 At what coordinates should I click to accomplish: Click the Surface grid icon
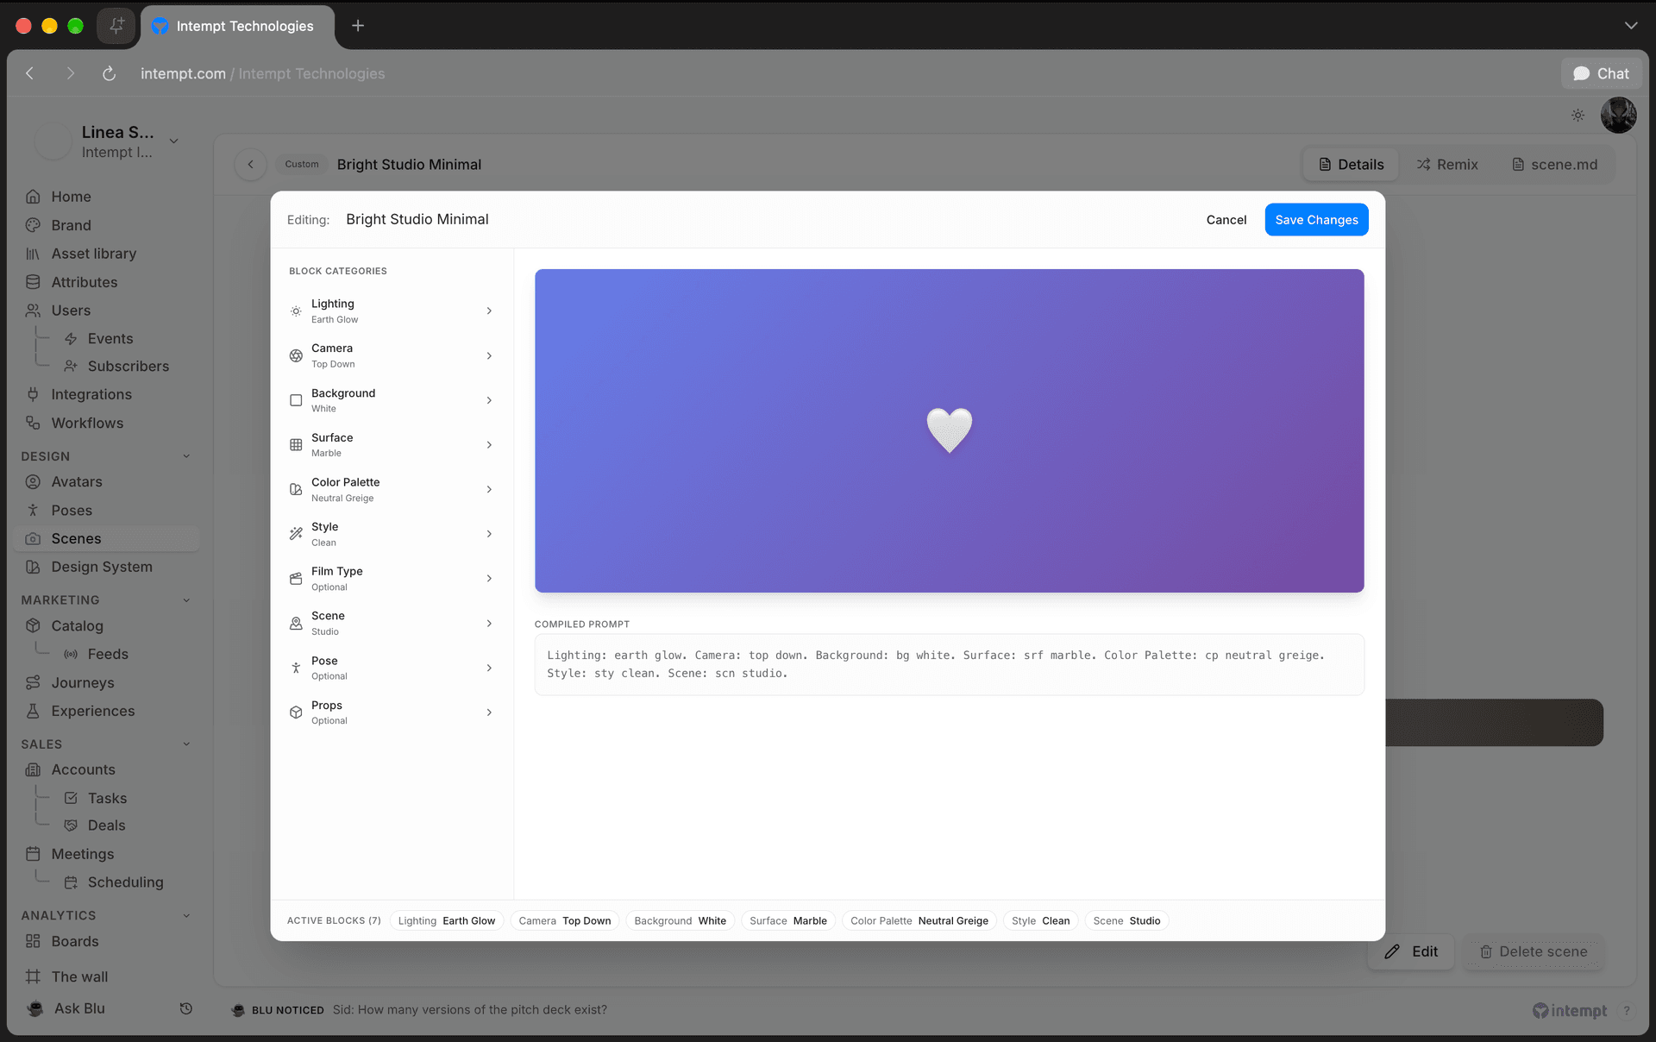click(x=296, y=445)
